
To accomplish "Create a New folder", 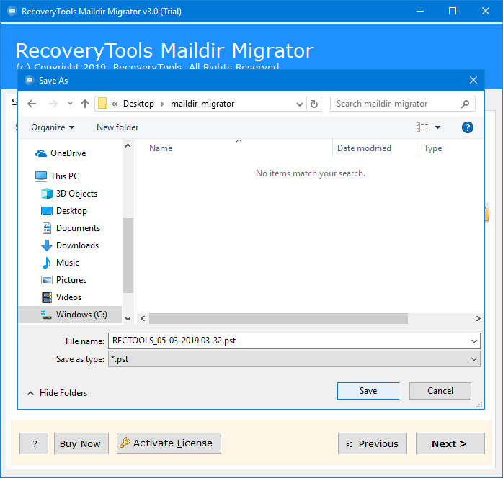I will pyautogui.click(x=117, y=127).
